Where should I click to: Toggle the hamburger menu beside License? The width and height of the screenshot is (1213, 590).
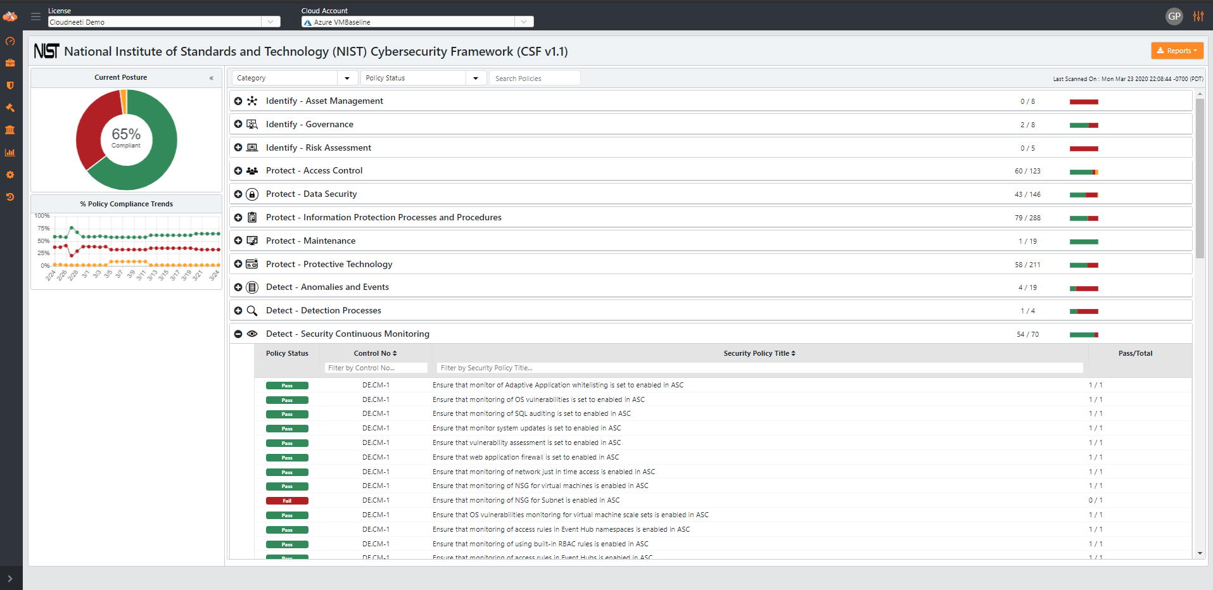[35, 16]
